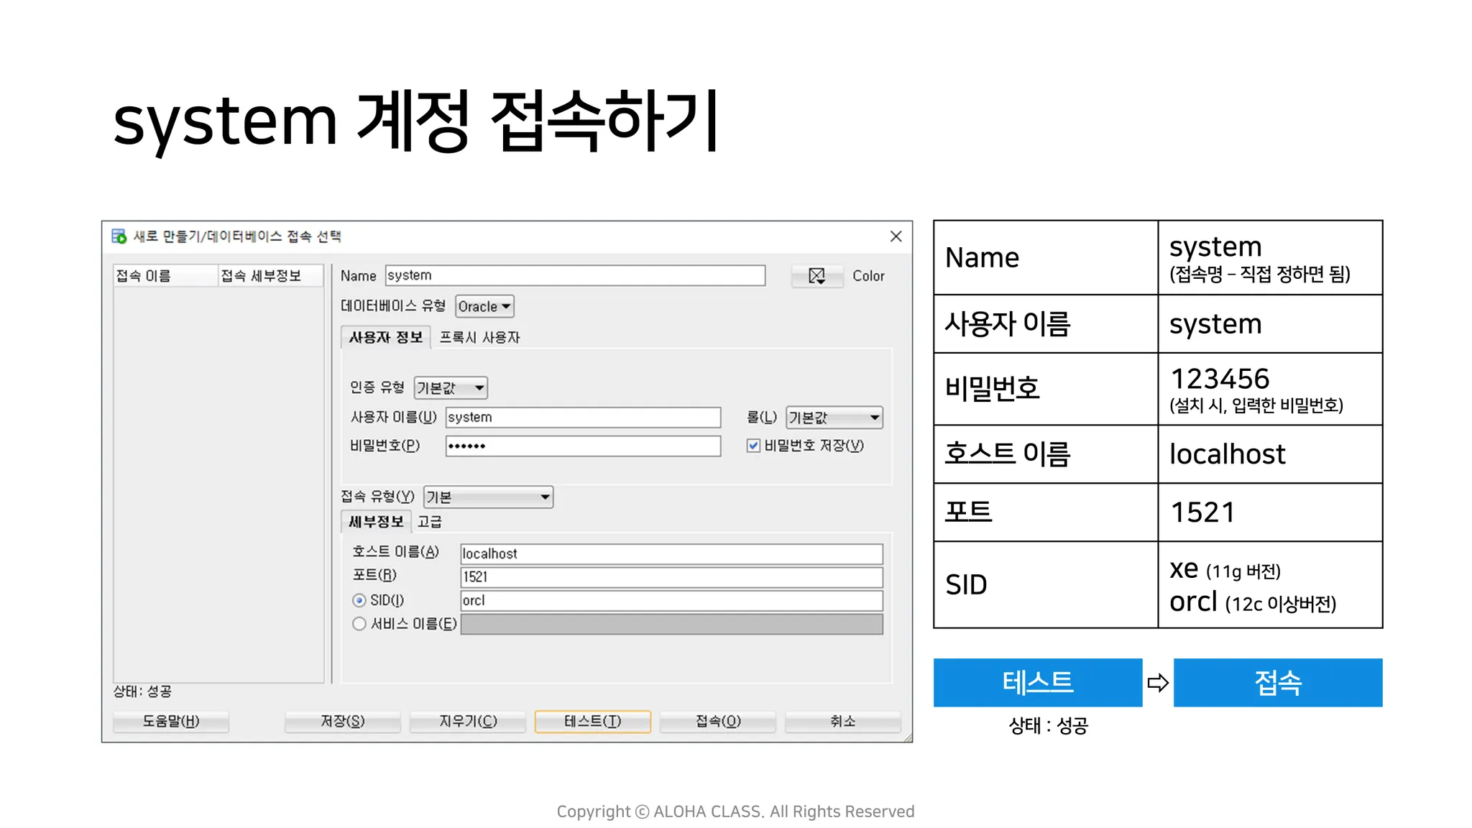Click the Color picker icon button
Viewport: 1472px width, 828px height.
coord(816,276)
